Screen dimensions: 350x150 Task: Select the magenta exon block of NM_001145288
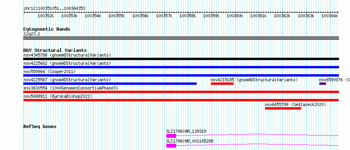[x=171, y=146]
